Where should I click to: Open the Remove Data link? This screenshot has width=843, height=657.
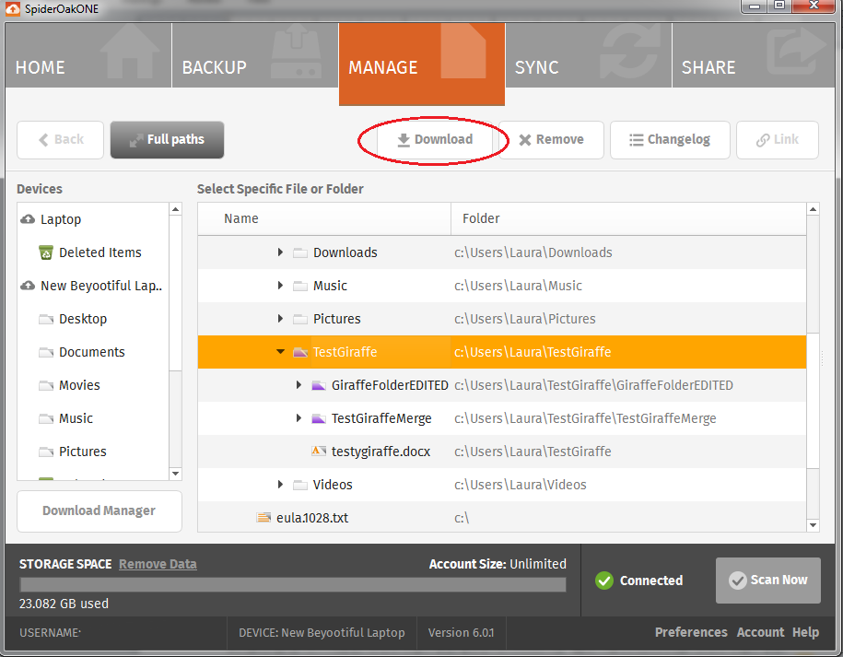point(158,564)
